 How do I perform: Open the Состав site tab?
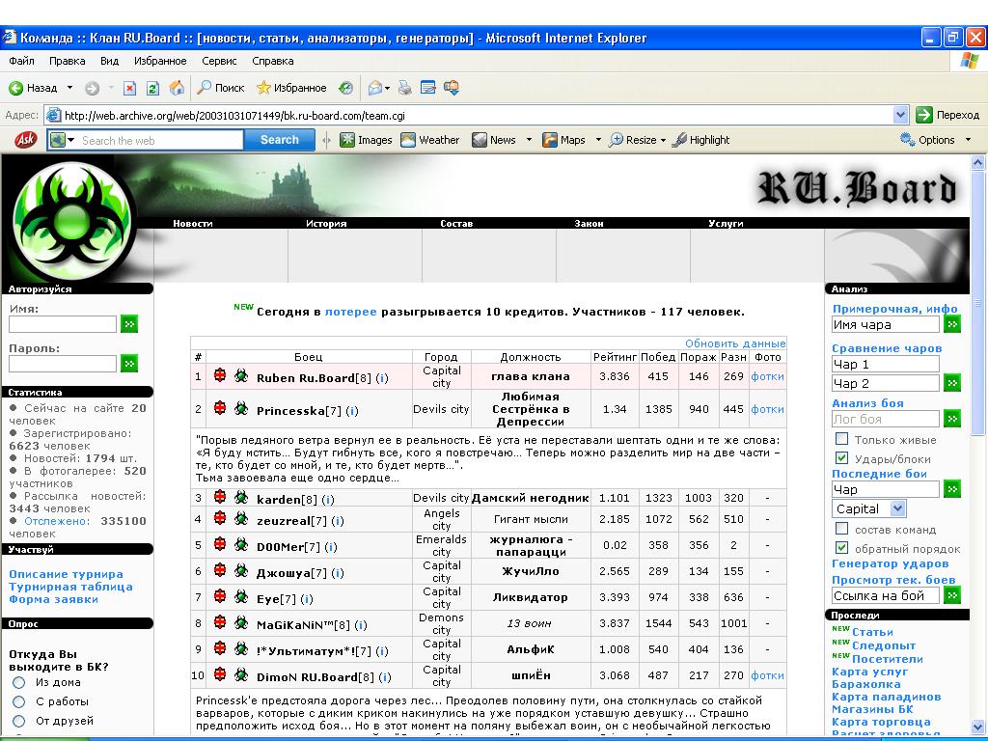coord(456,223)
